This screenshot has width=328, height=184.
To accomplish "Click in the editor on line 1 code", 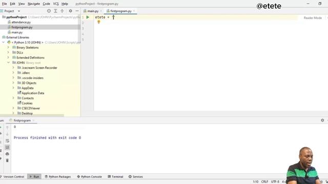I will coord(105,17).
